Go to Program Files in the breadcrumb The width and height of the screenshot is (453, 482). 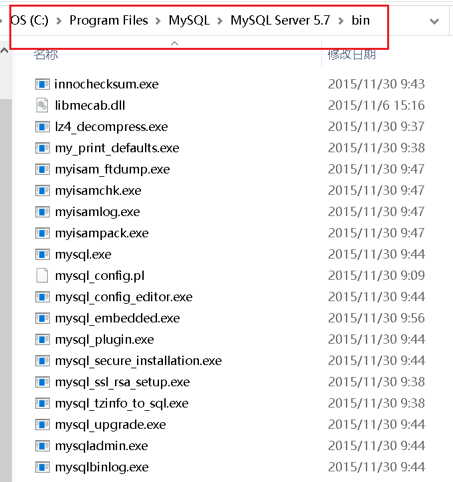(109, 21)
